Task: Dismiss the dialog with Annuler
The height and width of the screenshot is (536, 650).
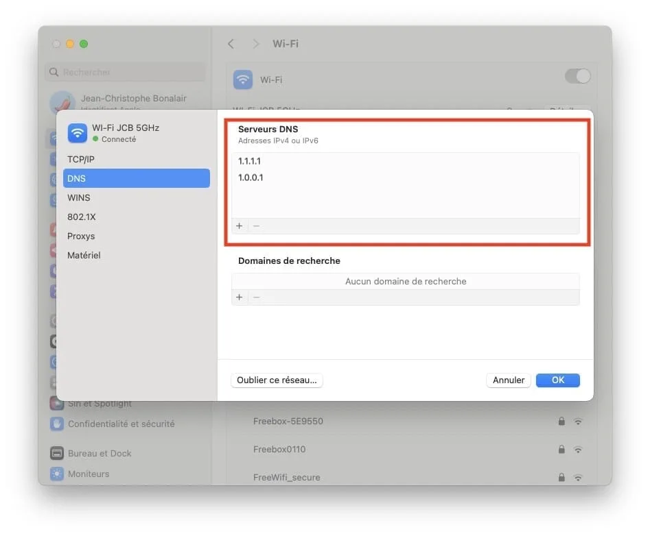Action: (508, 380)
